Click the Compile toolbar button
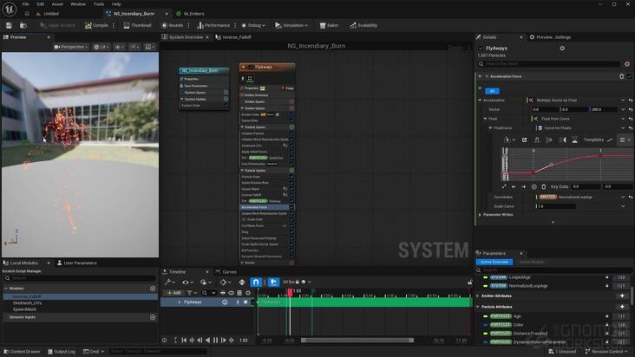Image resolution: width=635 pixels, height=357 pixels. (x=96, y=25)
